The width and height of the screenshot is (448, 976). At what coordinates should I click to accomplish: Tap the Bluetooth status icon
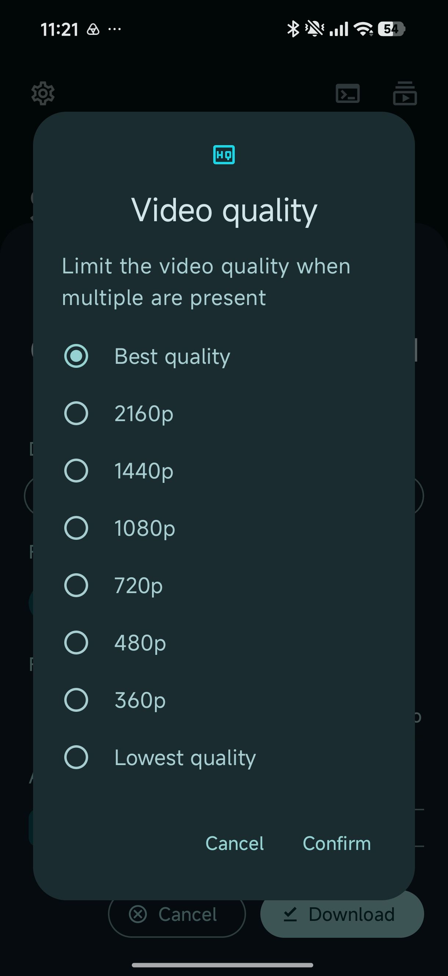pos(293,29)
